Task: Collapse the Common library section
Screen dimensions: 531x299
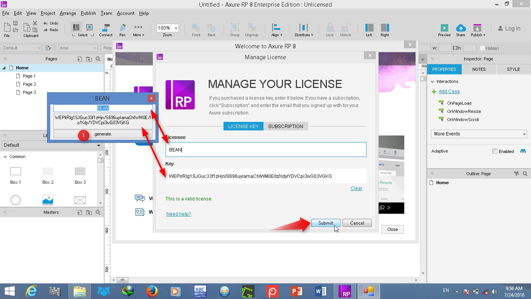Action: [x=5, y=157]
